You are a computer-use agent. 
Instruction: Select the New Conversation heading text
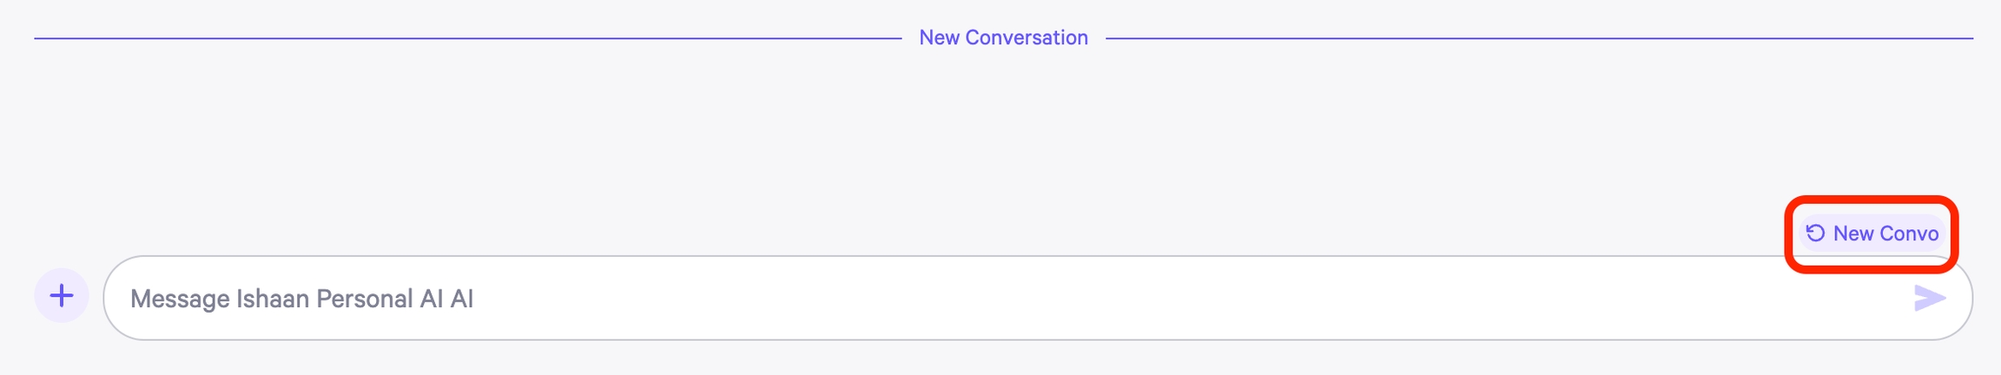[1003, 38]
